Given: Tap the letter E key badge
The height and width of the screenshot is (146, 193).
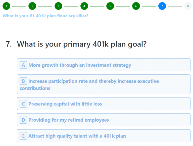Looking at the screenshot, I should coord(23,136).
